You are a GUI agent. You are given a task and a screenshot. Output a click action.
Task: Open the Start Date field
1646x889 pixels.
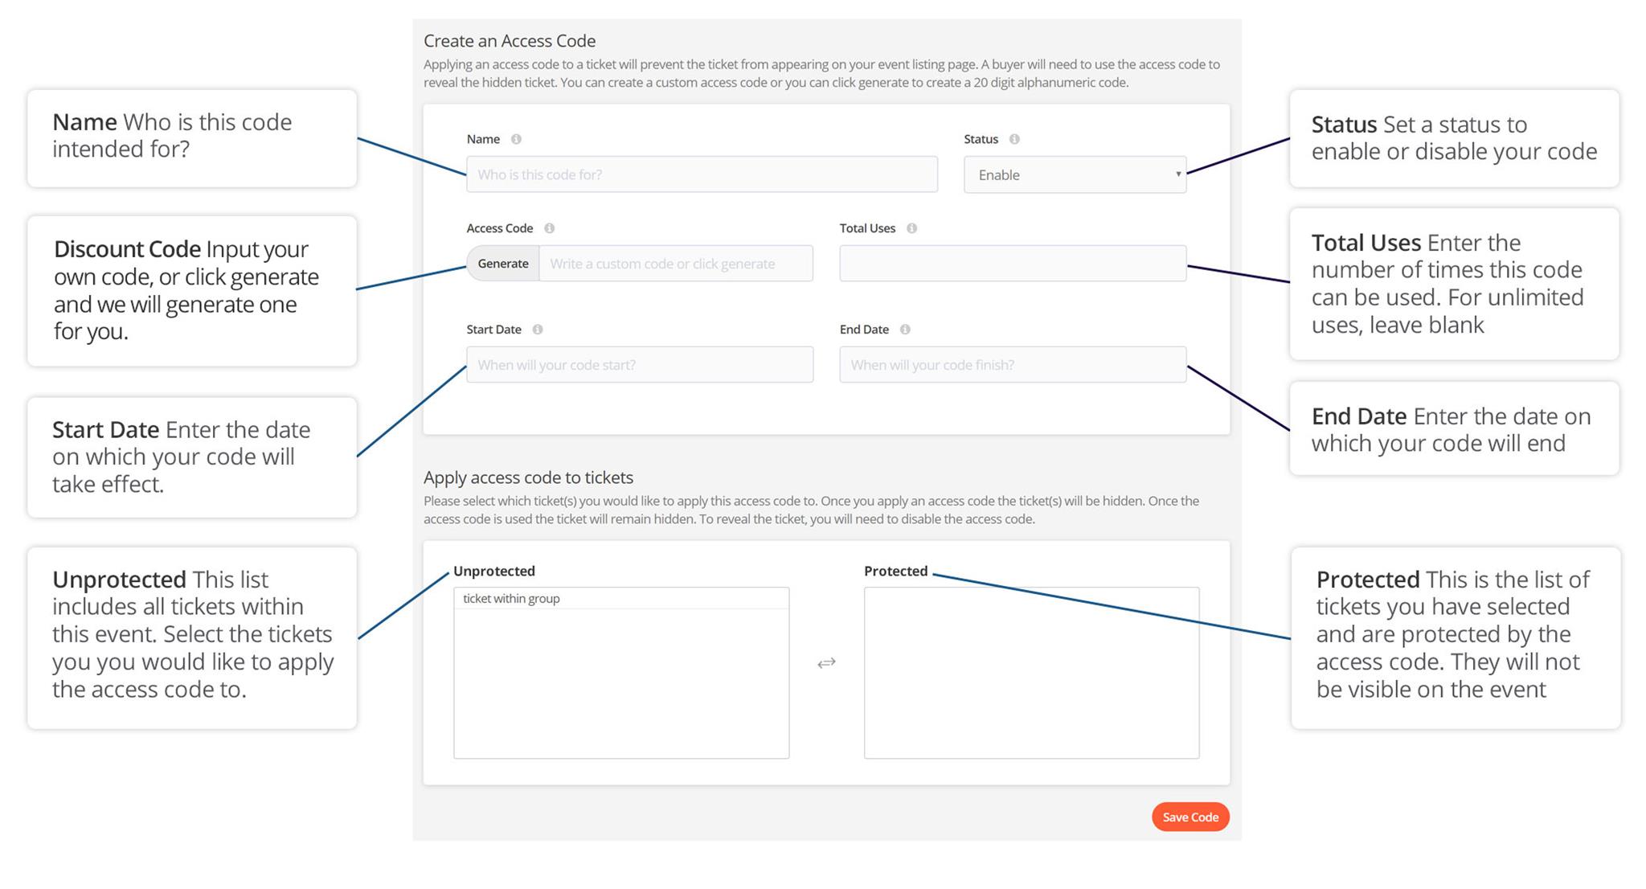tap(640, 365)
